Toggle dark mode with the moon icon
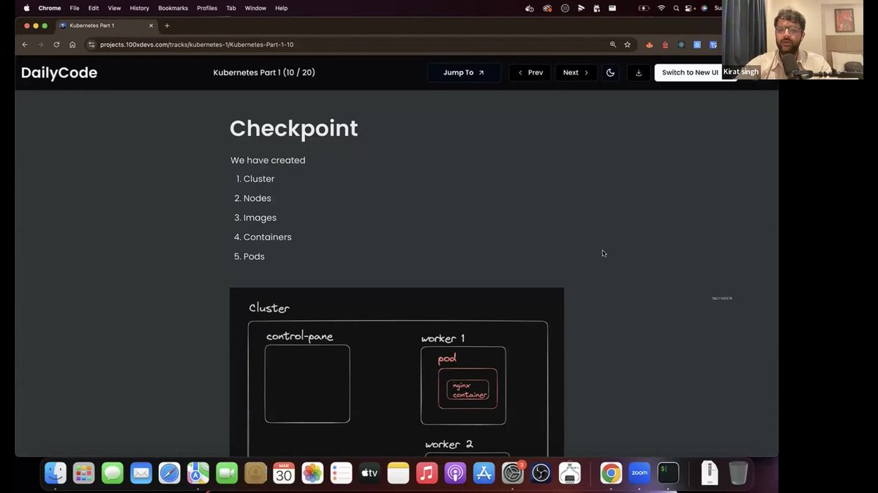Image resolution: width=878 pixels, height=493 pixels. (x=610, y=72)
